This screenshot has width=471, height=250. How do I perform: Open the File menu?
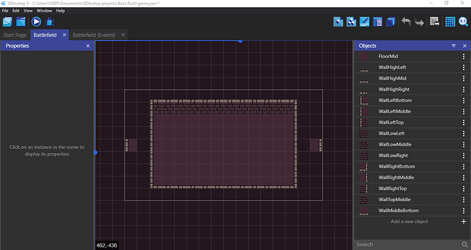click(5, 10)
